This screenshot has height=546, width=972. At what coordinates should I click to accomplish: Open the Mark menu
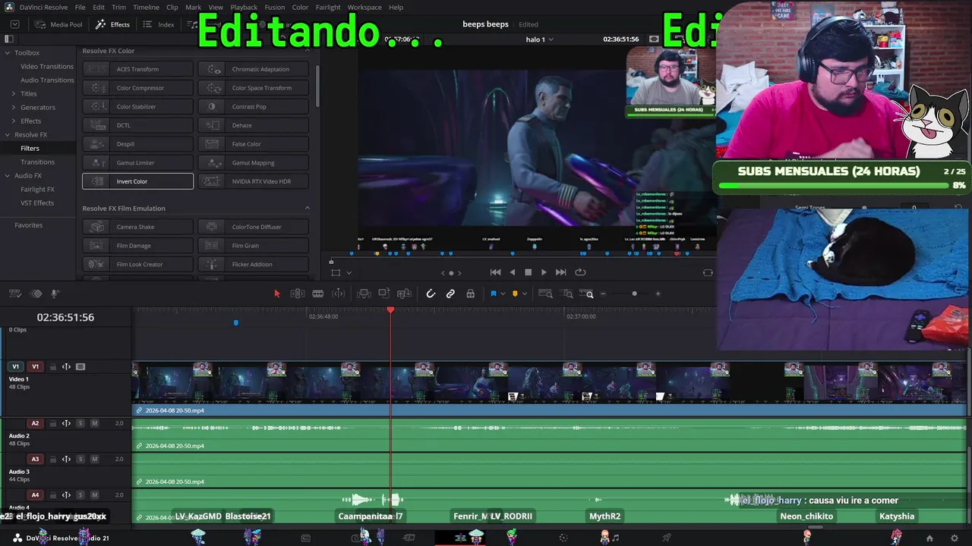click(x=194, y=7)
